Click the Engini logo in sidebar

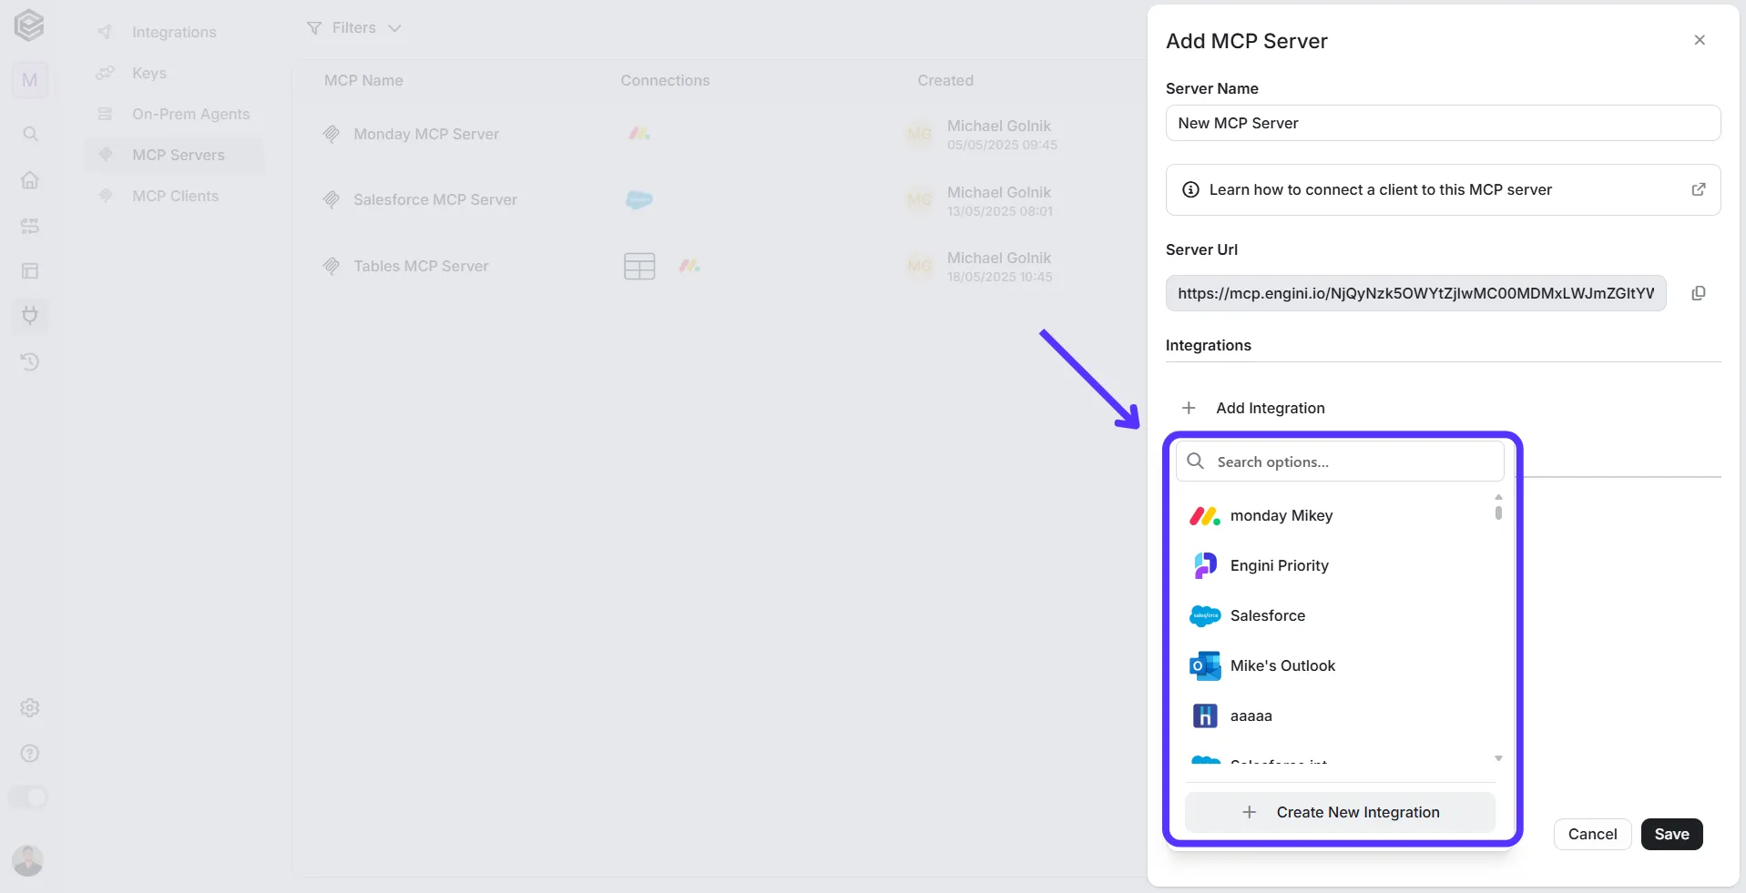[29, 25]
